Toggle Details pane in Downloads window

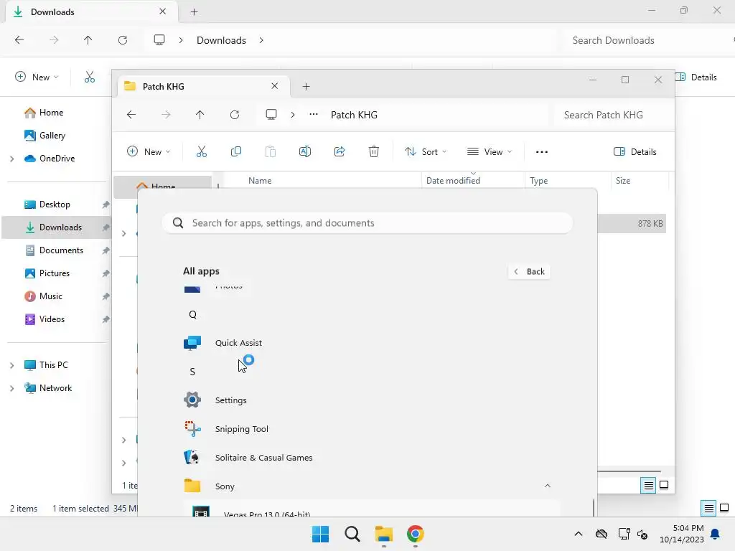coord(696,77)
